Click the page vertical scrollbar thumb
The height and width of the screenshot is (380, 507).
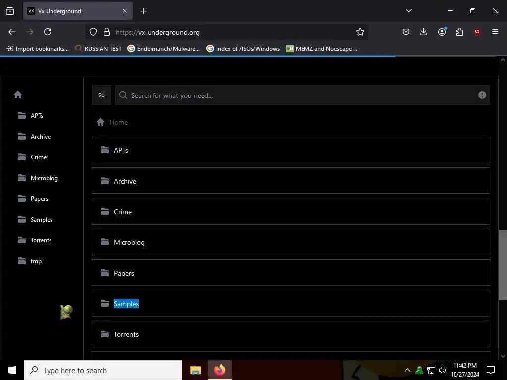click(x=503, y=265)
